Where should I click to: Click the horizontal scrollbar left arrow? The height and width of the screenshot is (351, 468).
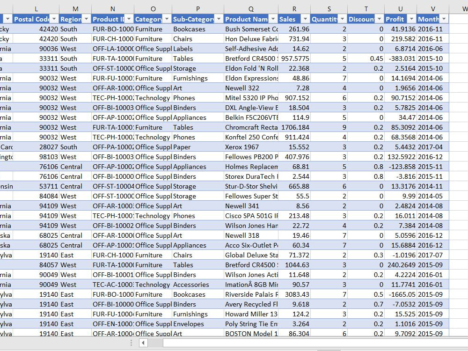(x=143, y=343)
